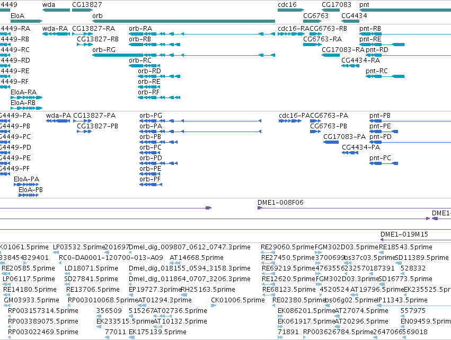
Task: Select the orb-RC transcript label
Action: pyautogui.click(x=140, y=60)
